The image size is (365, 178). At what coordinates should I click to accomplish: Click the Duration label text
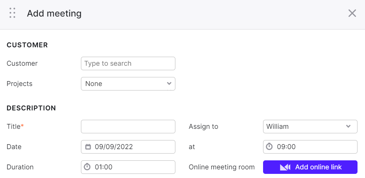pos(20,167)
